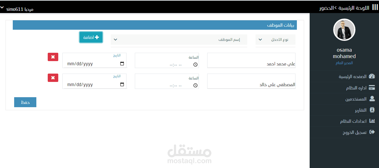
Task: Click the الحضور breadcrumb
Action: (327, 8)
